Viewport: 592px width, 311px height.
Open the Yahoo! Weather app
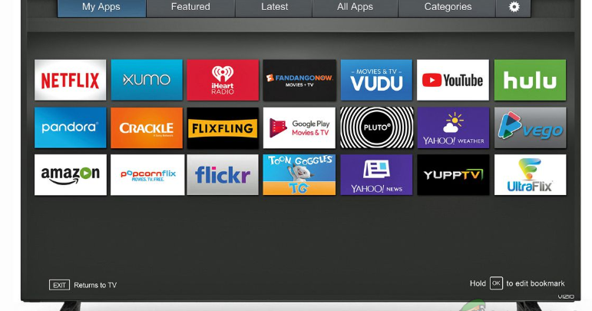(x=453, y=127)
